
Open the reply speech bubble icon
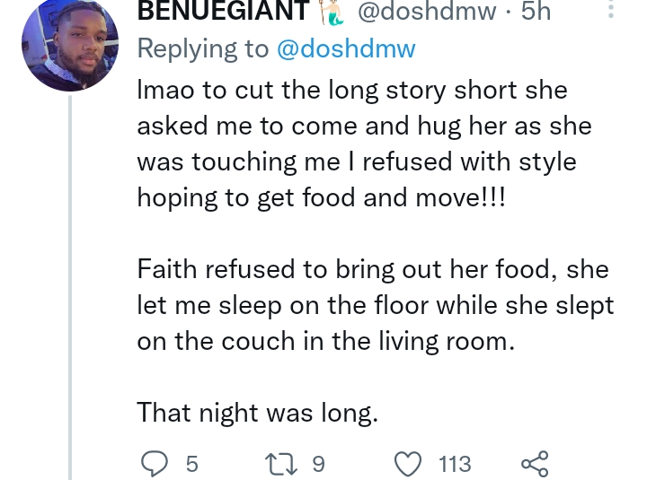155,464
